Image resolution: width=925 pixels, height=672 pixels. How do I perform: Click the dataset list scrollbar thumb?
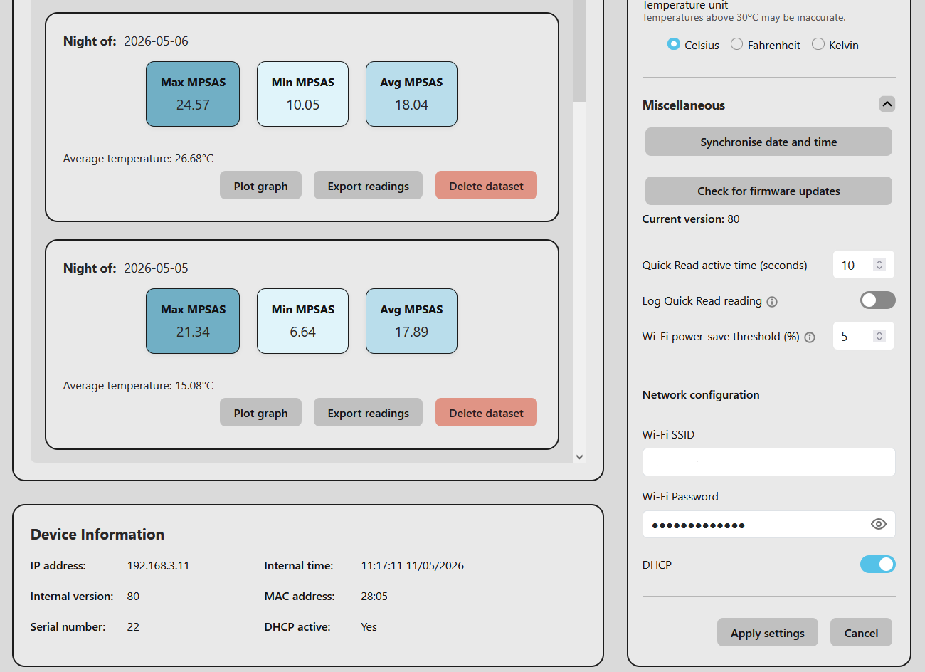click(579, 50)
